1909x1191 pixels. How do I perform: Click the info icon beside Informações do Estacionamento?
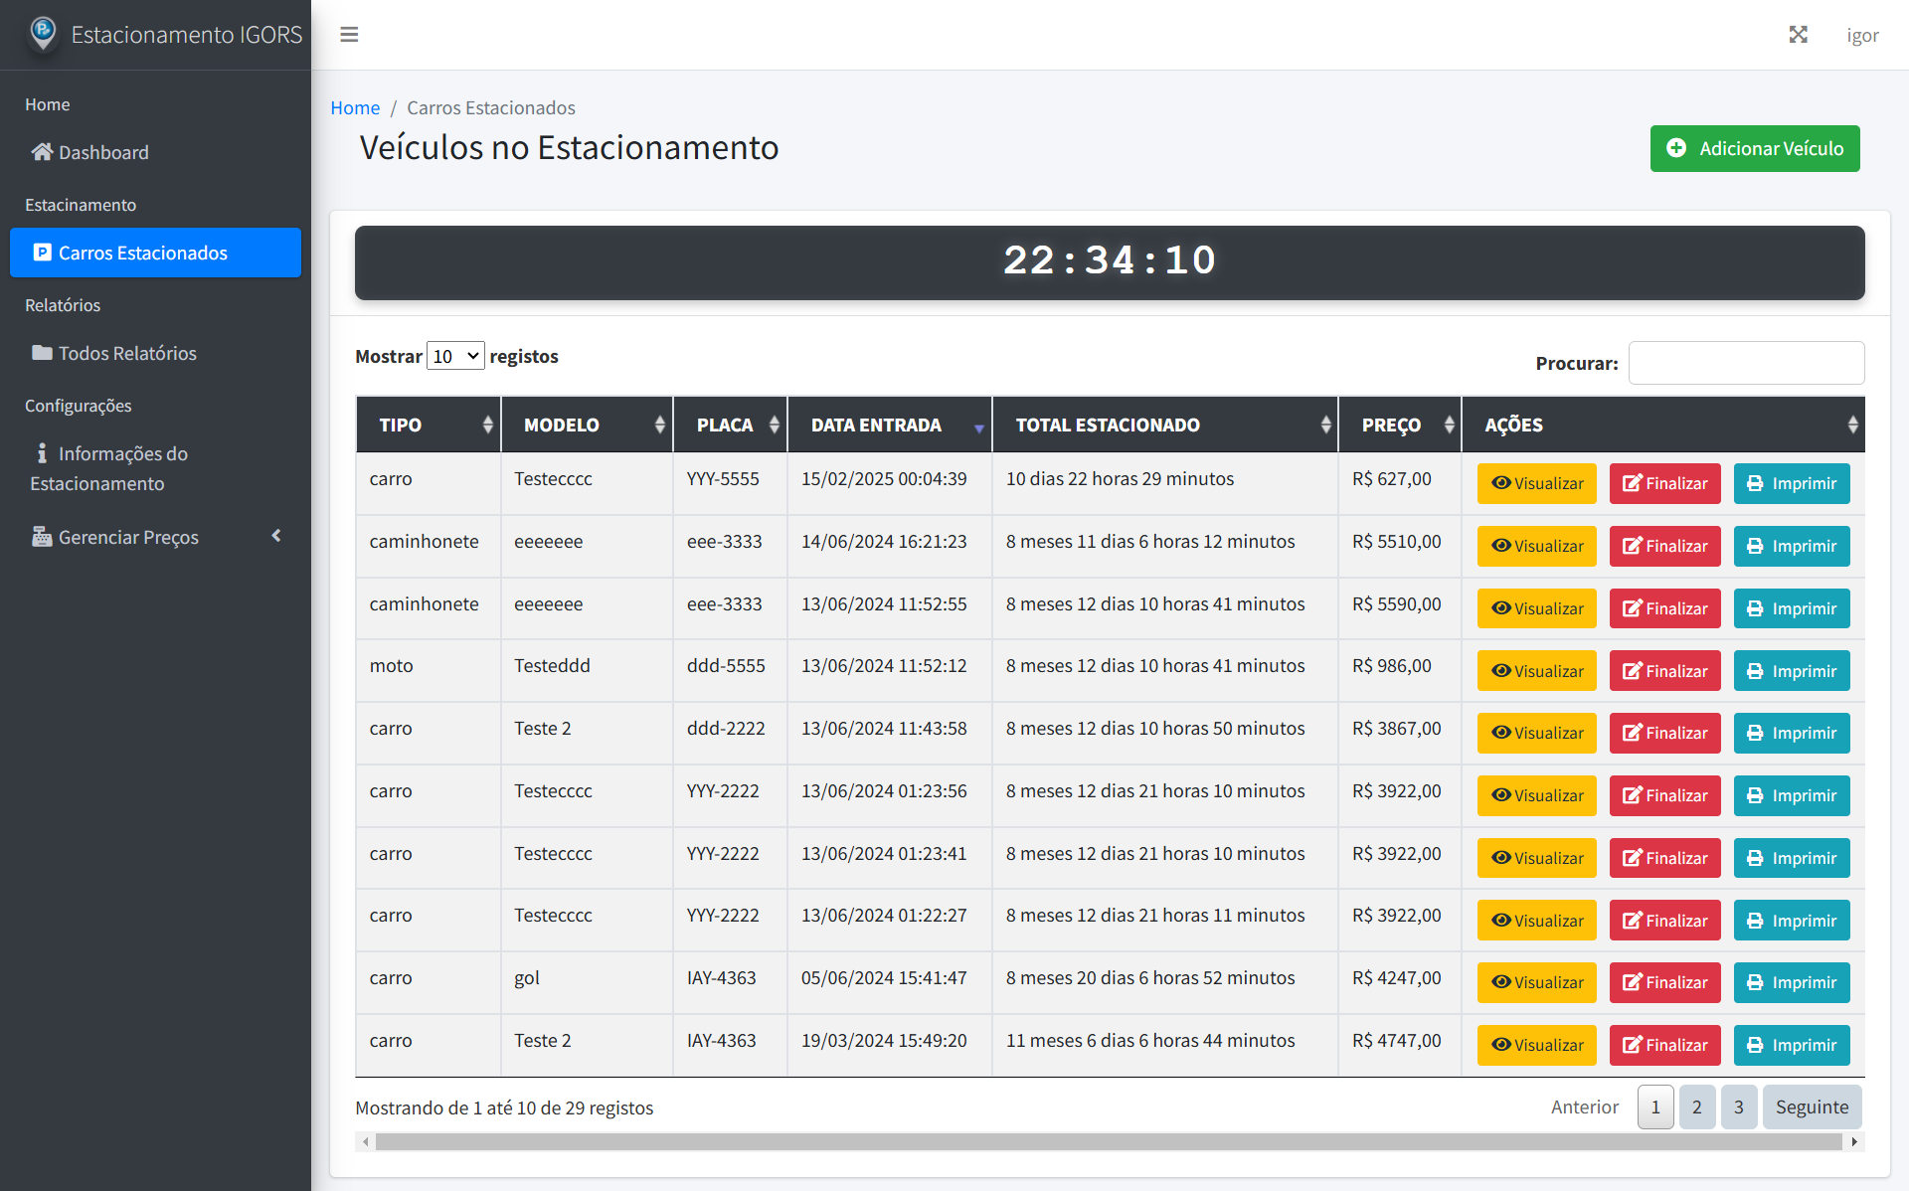41,452
